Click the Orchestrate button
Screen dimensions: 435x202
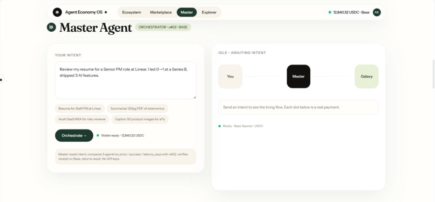(74, 135)
